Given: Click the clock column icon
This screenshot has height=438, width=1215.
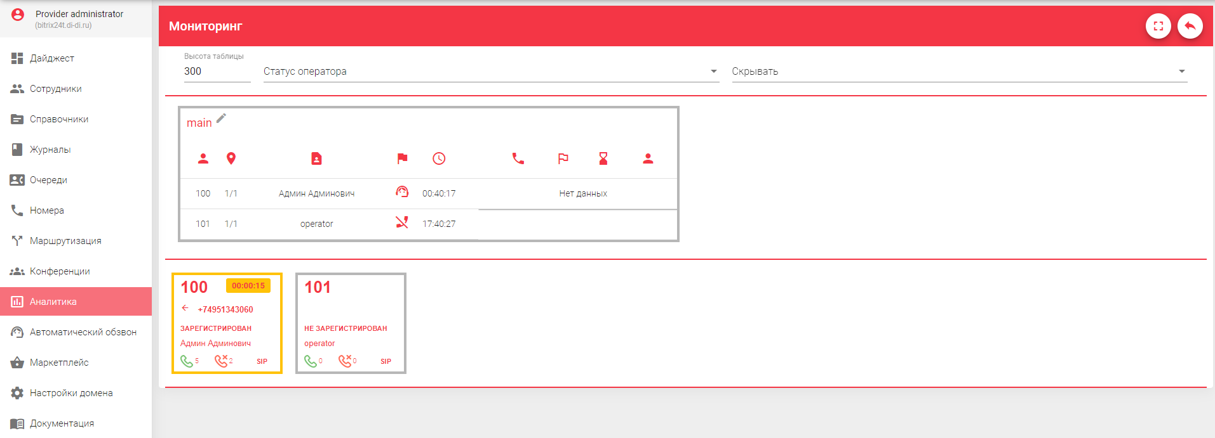Looking at the screenshot, I should tap(439, 158).
